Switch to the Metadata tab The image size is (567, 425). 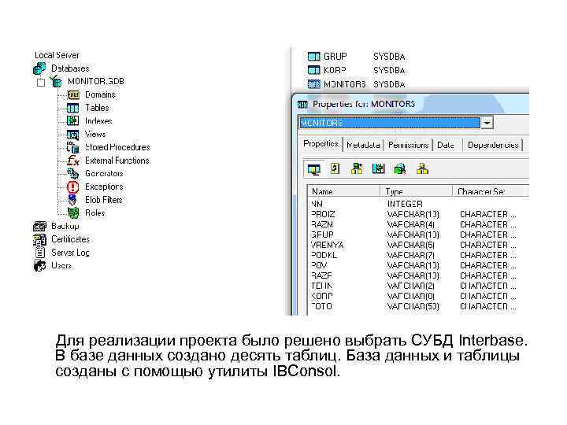point(363,145)
